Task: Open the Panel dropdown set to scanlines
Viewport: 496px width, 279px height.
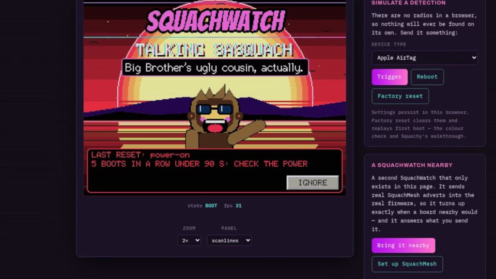Action: pos(229,240)
